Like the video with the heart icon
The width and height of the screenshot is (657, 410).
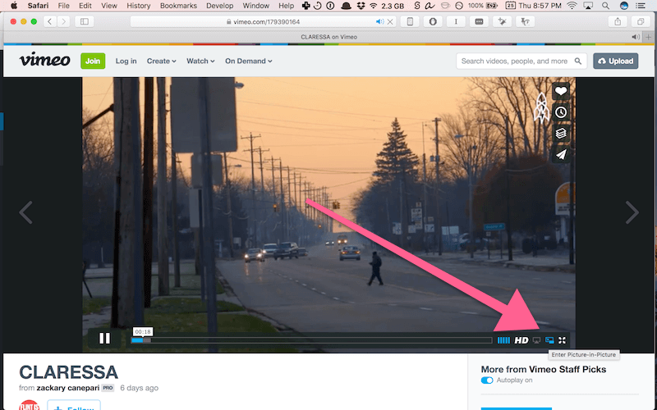pyautogui.click(x=561, y=92)
